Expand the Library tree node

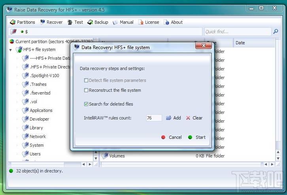click(17, 128)
